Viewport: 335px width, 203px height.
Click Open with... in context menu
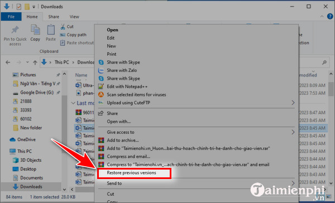click(118, 122)
